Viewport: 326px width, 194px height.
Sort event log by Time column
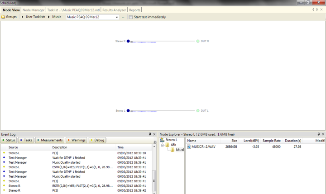pyautogui.click(x=120, y=147)
